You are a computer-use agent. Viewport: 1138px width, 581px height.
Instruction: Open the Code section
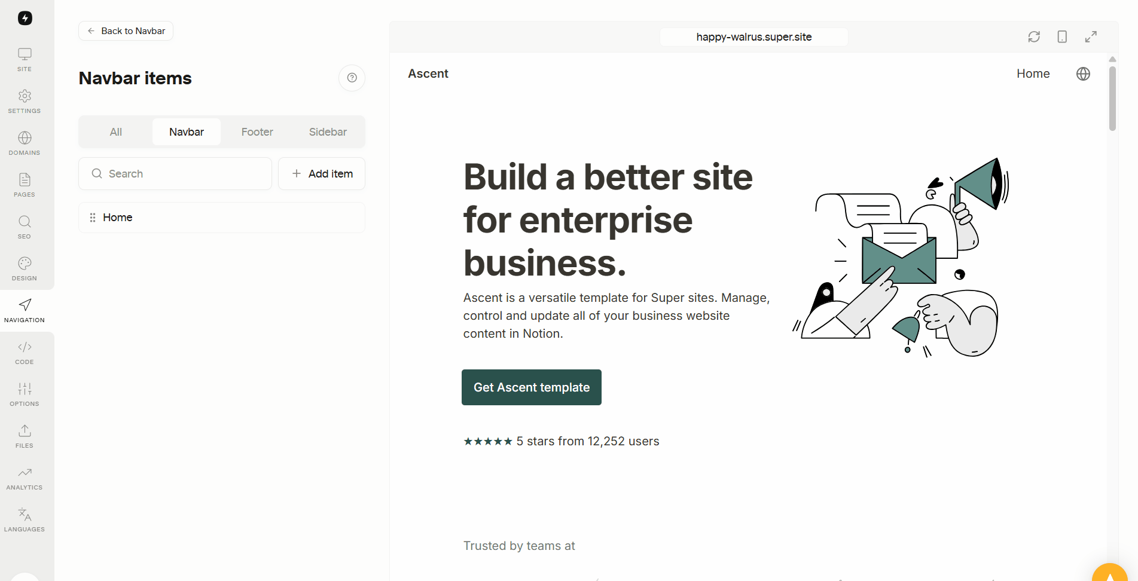tap(25, 353)
